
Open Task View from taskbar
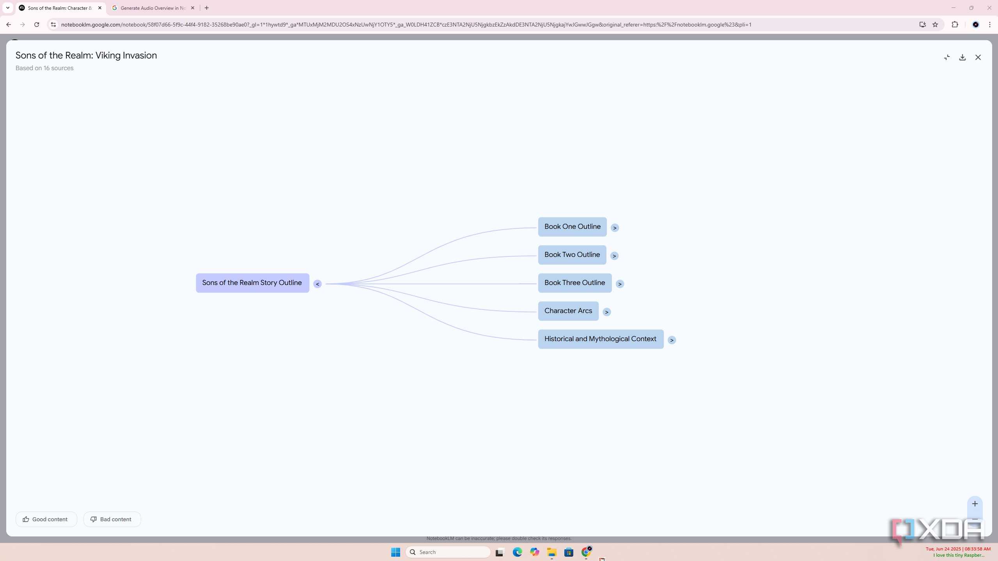(x=500, y=552)
